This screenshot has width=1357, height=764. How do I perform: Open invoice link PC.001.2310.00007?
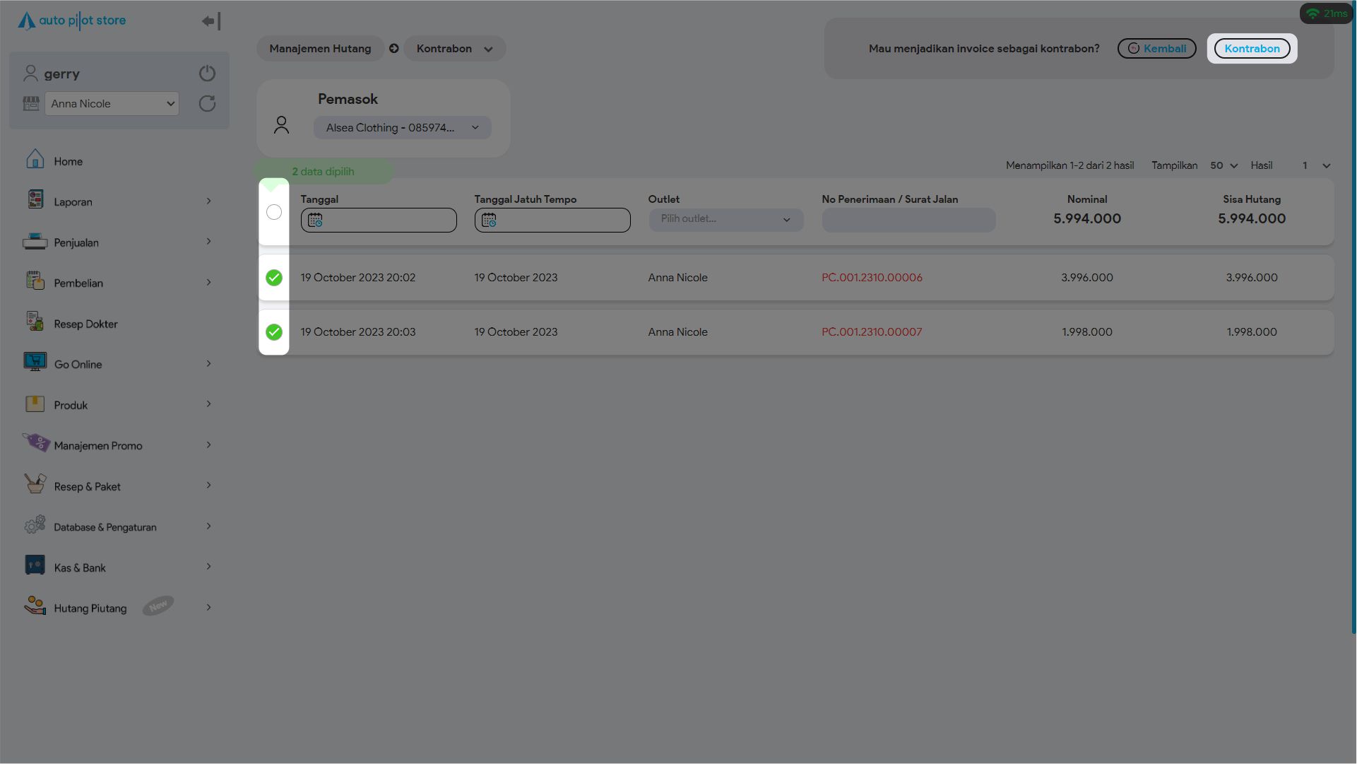tap(872, 332)
